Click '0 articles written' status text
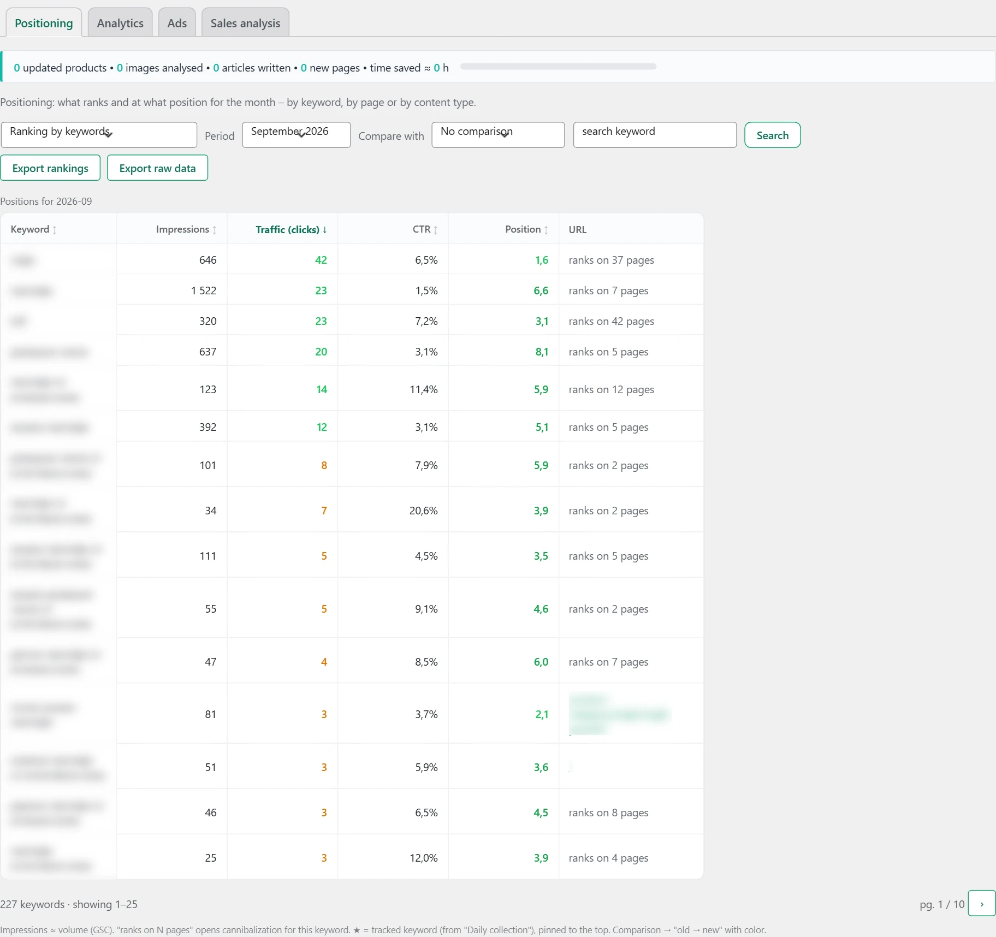 pos(252,68)
